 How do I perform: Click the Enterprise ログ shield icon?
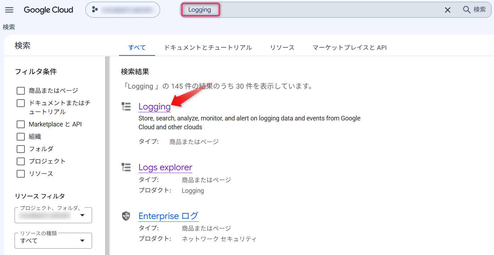click(x=126, y=216)
